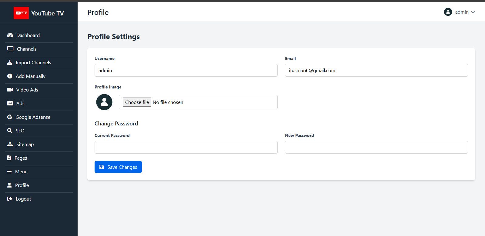Click the Video Ads camera icon
Viewport: 485px width, 236px height.
[10, 90]
